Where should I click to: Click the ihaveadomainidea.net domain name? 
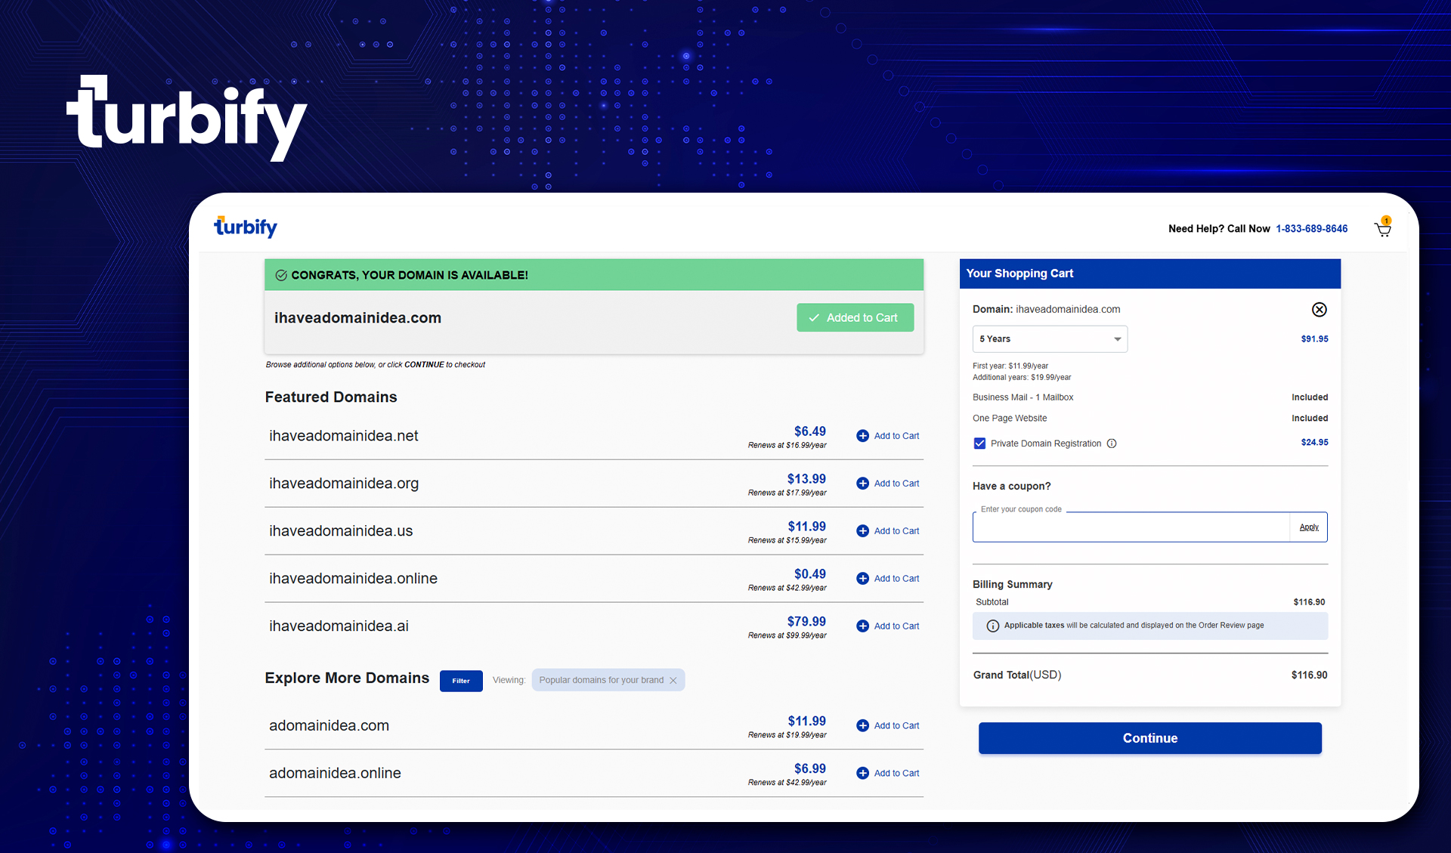[344, 436]
